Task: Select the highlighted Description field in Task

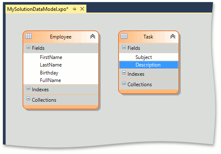Action: tap(149, 65)
